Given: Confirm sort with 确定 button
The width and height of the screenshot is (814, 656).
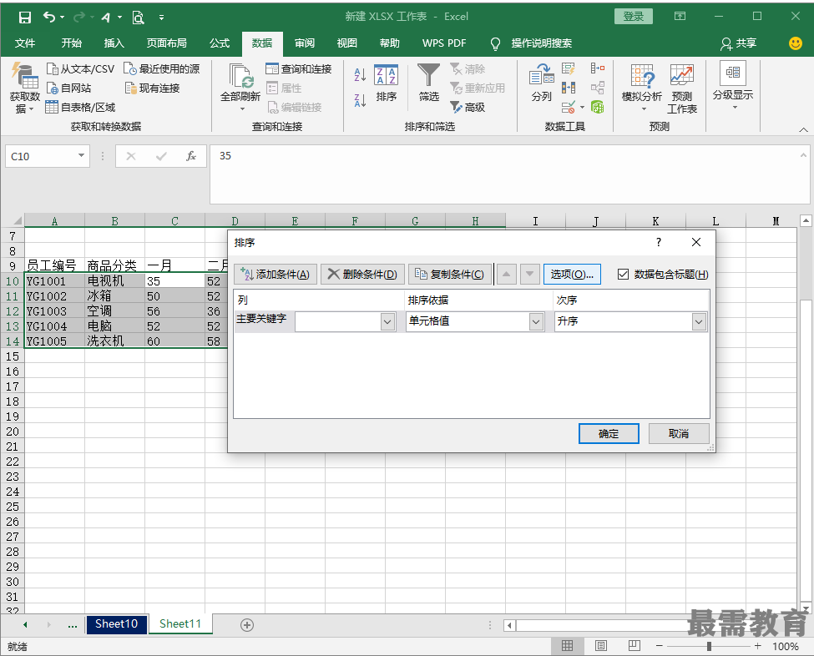Looking at the screenshot, I should pos(609,433).
